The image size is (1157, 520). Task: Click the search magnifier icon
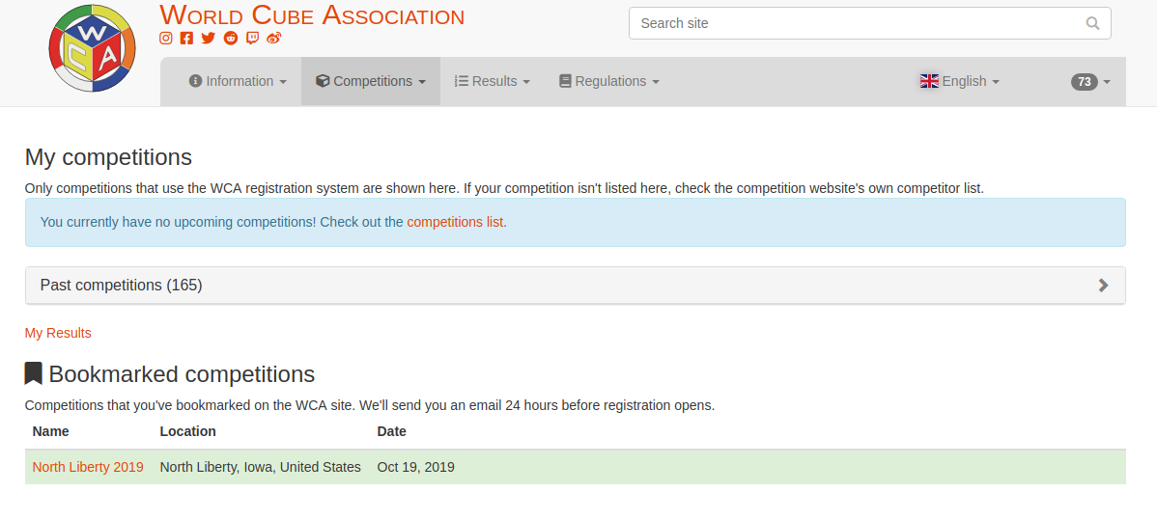[x=1093, y=23]
